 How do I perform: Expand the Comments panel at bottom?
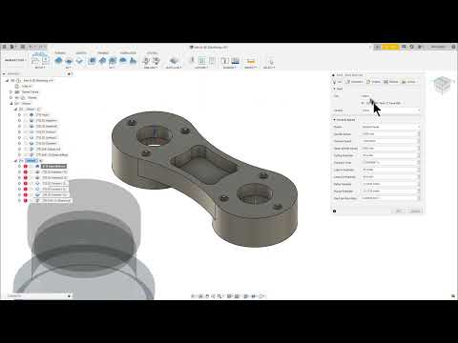(69, 296)
